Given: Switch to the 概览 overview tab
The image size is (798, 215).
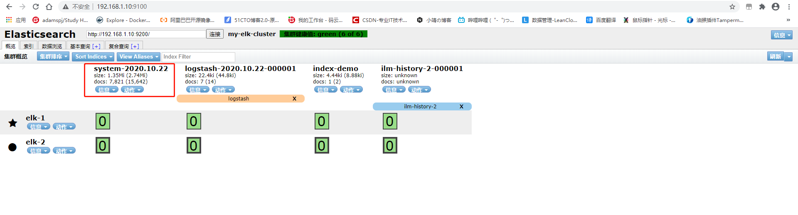Looking at the screenshot, I should pos(10,46).
